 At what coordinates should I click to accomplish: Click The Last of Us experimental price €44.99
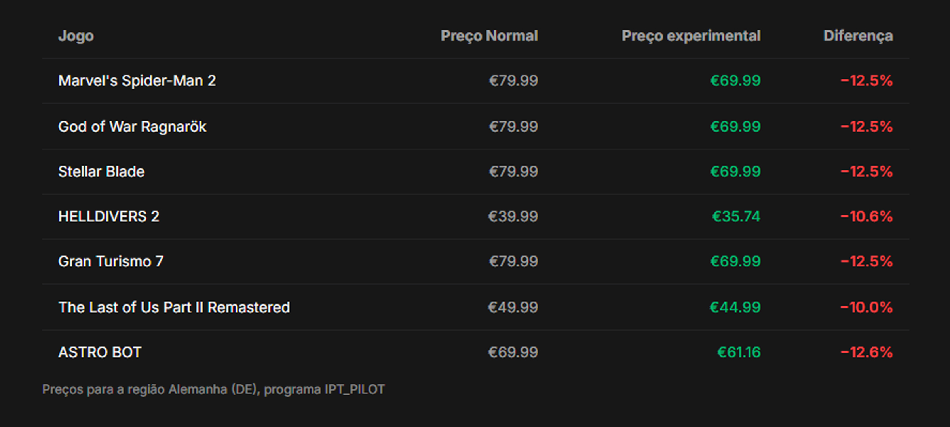click(735, 308)
